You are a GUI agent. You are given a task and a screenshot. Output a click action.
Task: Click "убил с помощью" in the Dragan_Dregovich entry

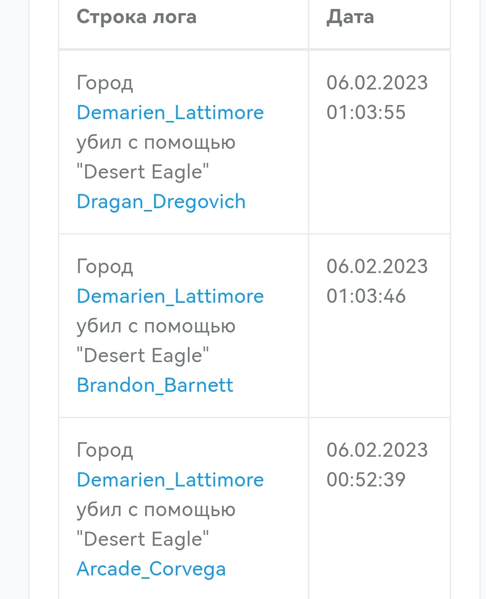pyautogui.click(x=156, y=142)
